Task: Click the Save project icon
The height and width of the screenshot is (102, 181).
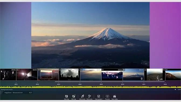Action: [99, 97]
